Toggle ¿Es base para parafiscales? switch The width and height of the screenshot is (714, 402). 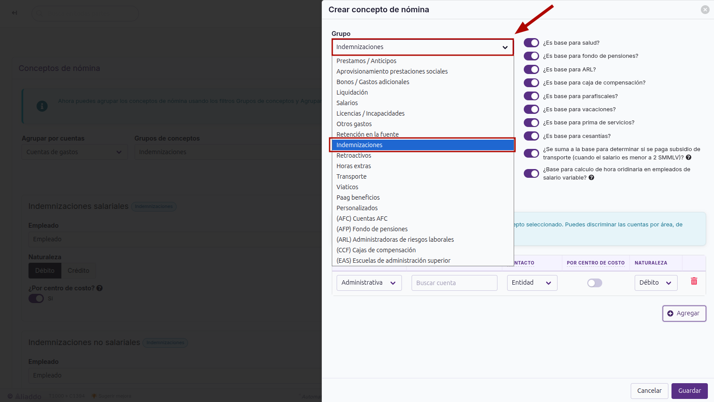[x=531, y=96]
